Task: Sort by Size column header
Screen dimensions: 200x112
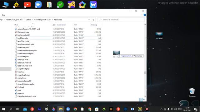Action: point(94,25)
